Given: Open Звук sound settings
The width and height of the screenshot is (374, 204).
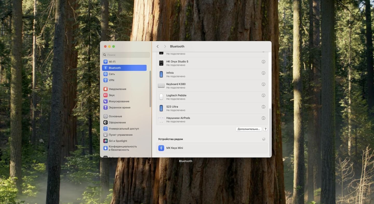Looking at the screenshot, I should click(124, 95).
